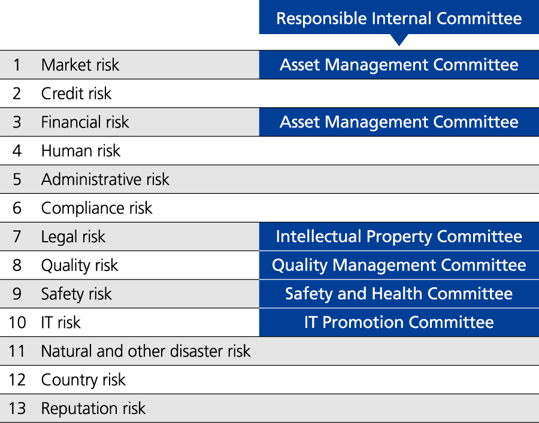
Task: Select the Reputation risk row
Action: click(x=269, y=408)
